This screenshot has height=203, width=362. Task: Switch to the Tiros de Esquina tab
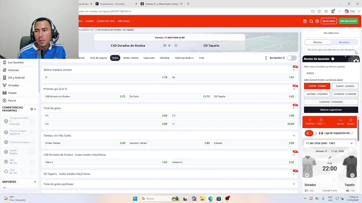click(98, 58)
